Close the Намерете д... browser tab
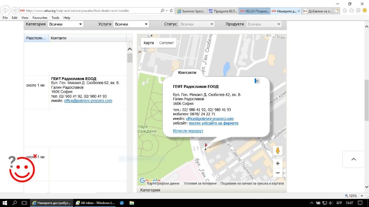 [x=299, y=11]
